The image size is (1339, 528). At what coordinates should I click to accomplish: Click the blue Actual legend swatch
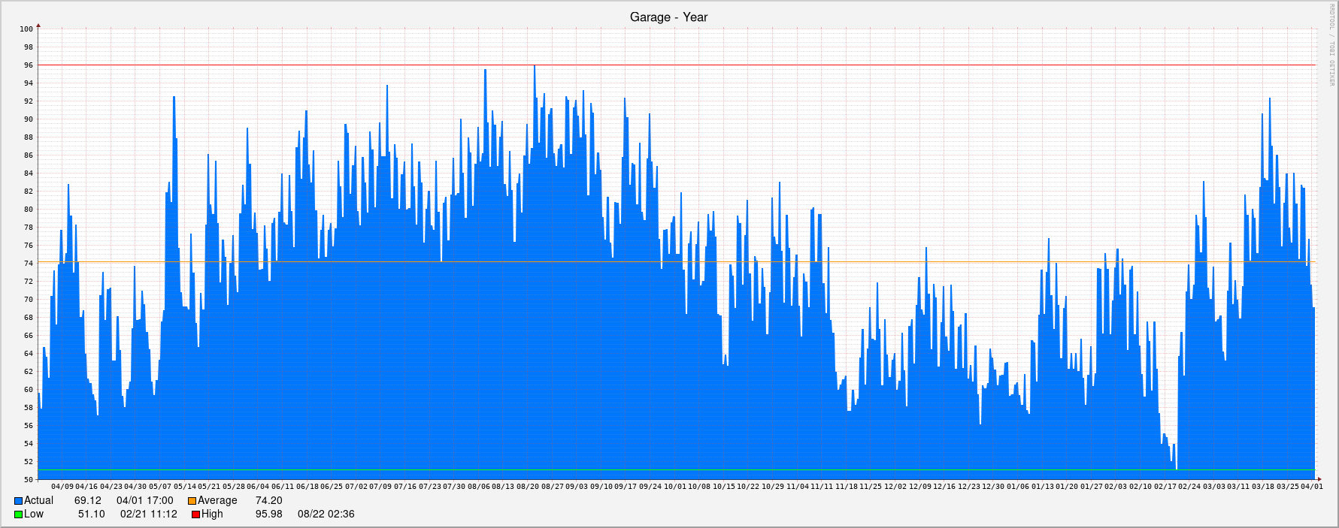click(x=18, y=501)
